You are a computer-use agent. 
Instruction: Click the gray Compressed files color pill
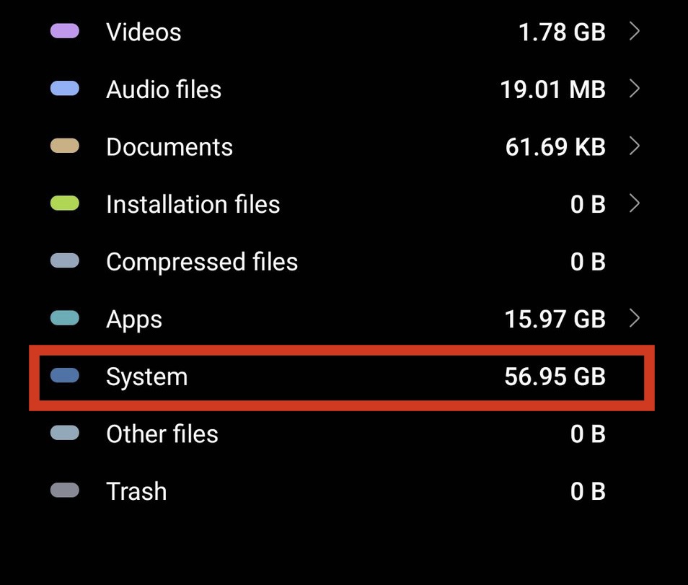[65, 261]
